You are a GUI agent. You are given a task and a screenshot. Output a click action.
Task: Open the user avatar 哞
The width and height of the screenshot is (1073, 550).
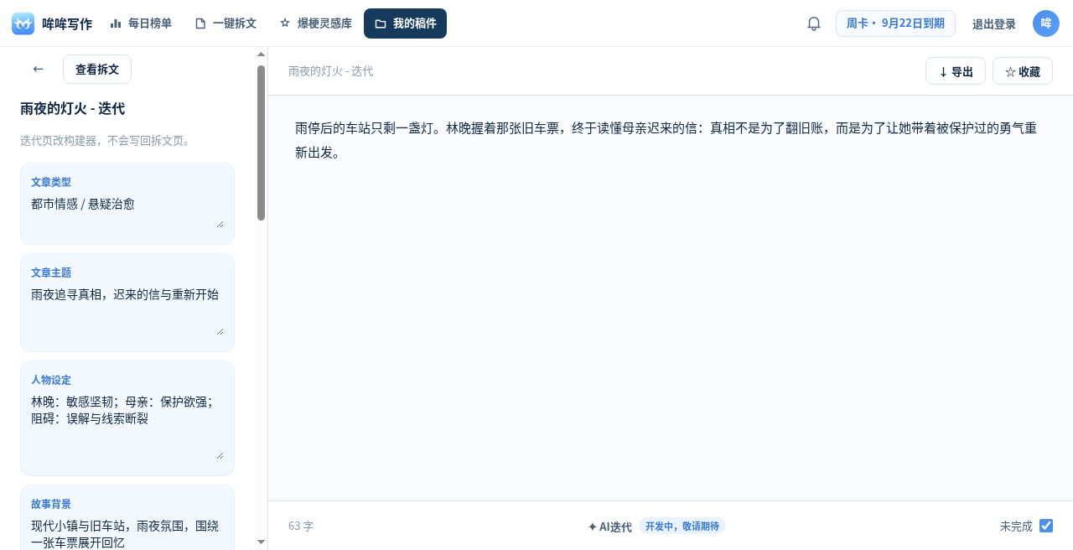point(1046,23)
